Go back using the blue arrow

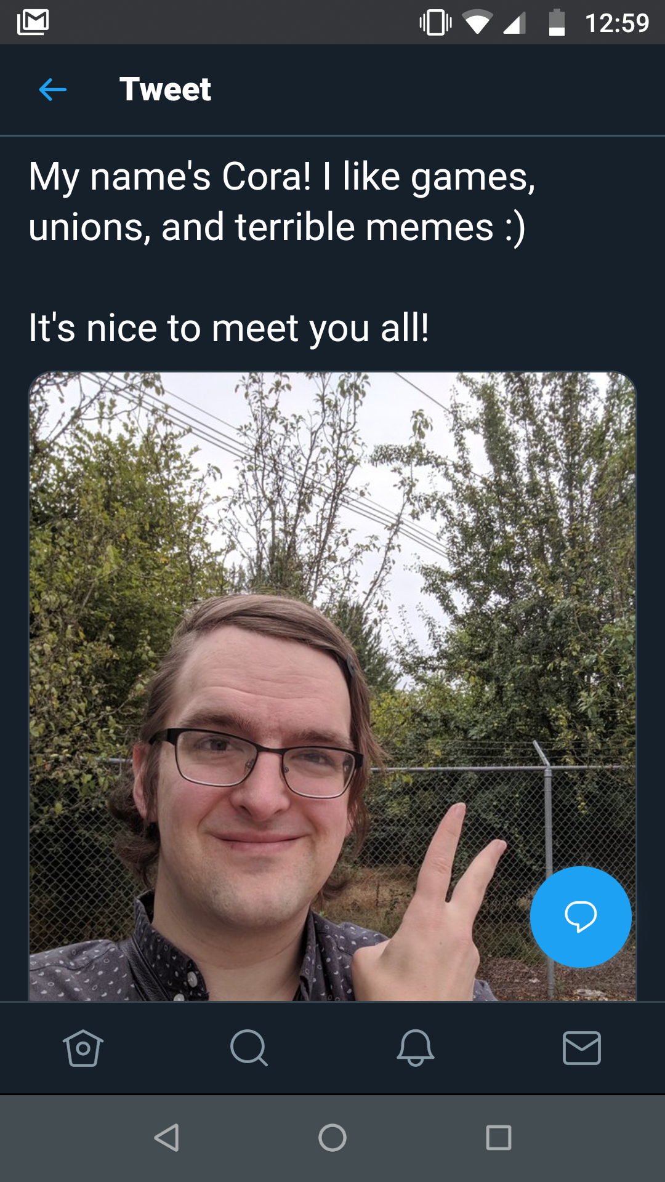coord(52,90)
